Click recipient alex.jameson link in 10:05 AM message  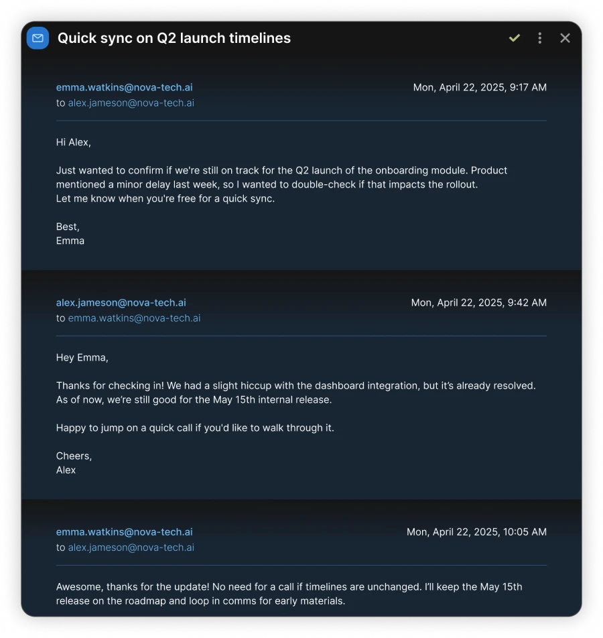pos(131,548)
